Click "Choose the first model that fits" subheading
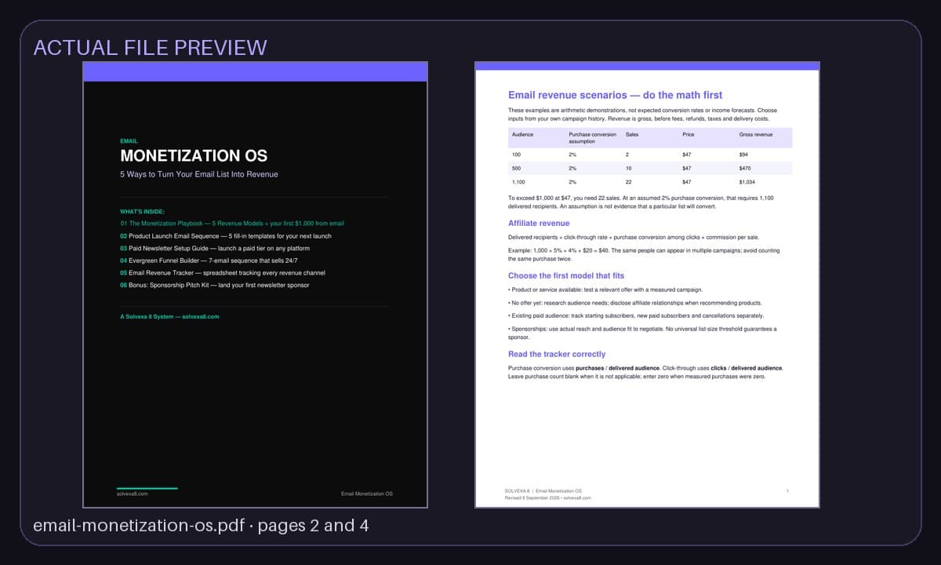The height and width of the screenshot is (565, 941). click(566, 275)
